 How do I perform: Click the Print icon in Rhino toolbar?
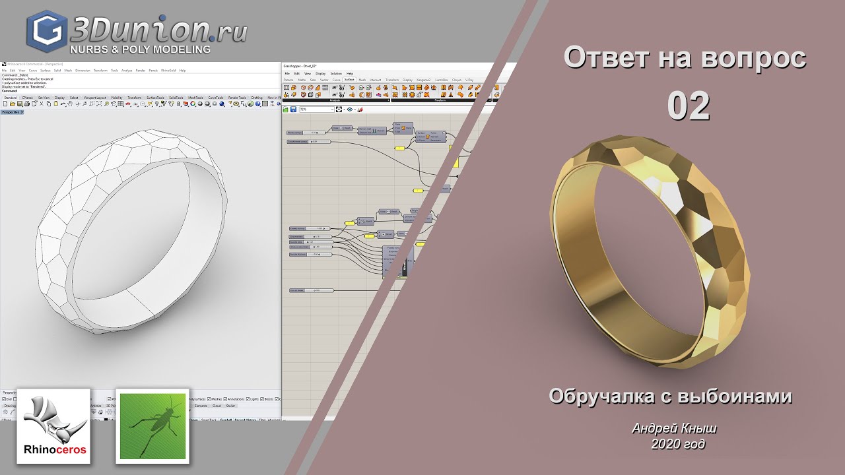pos(27,104)
